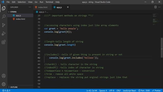This screenshot has width=163, height=92.
Task: Close the app.js editor tab
Action: 68,7
